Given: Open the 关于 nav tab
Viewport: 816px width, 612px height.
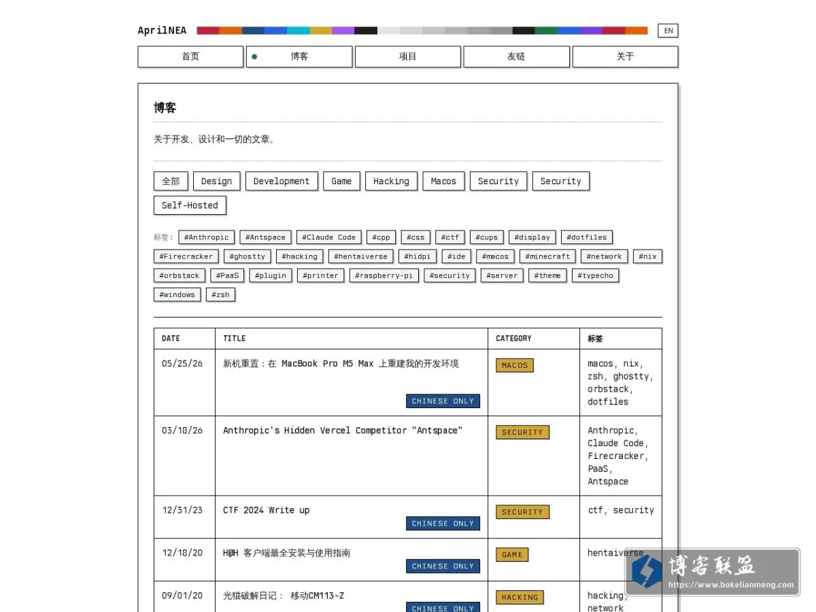Looking at the screenshot, I should tap(625, 56).
